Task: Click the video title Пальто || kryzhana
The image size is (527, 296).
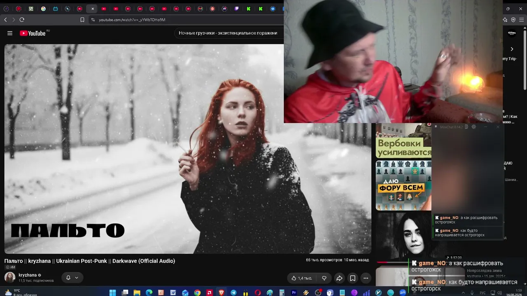Action: [x=90, y=261]
